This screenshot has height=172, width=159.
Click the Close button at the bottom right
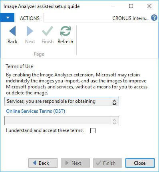(x=140, y=163)
